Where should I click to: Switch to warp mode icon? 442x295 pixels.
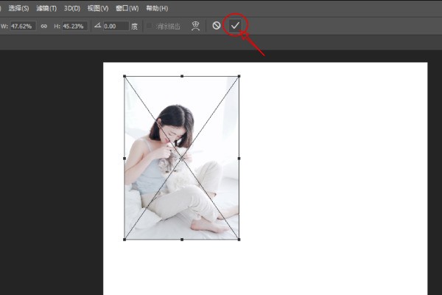pyautogui.click(x=195, y=25)
